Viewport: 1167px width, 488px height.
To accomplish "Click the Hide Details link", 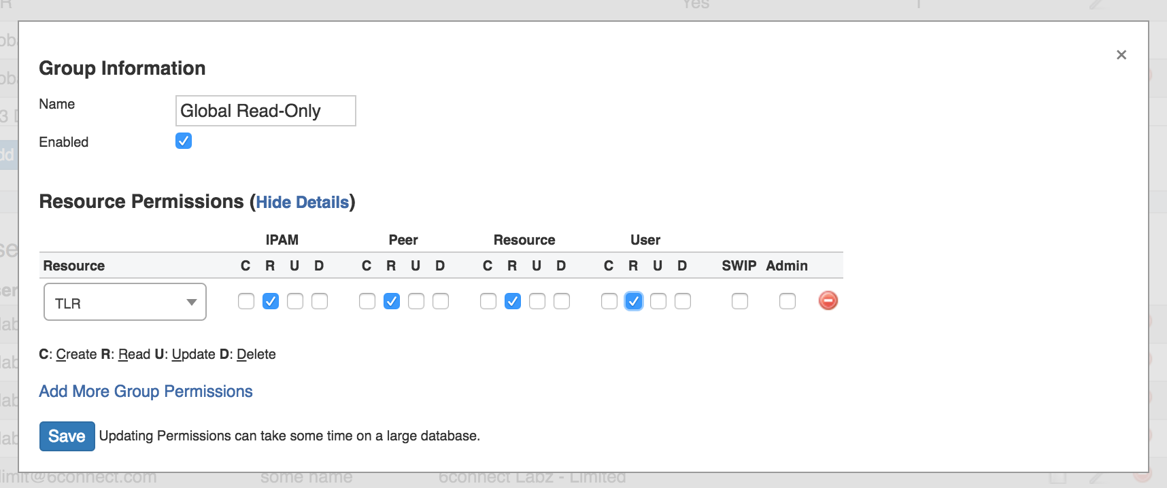I will 303,203.
